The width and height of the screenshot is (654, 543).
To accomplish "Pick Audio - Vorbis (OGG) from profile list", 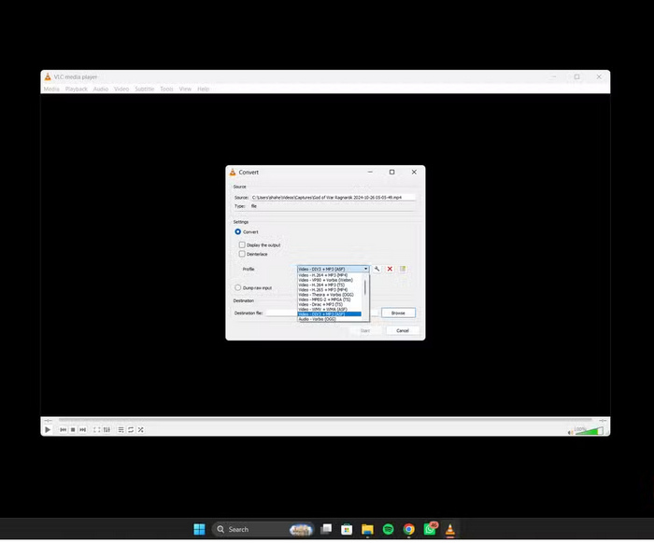I will [318, 319].
